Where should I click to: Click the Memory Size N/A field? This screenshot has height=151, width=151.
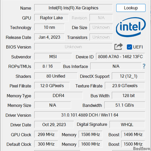(53, 105)
